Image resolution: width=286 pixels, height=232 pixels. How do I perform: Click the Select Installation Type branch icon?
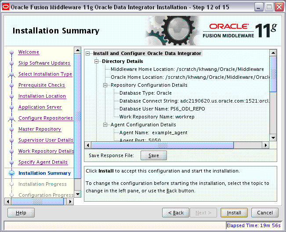[x=12, y=74]
